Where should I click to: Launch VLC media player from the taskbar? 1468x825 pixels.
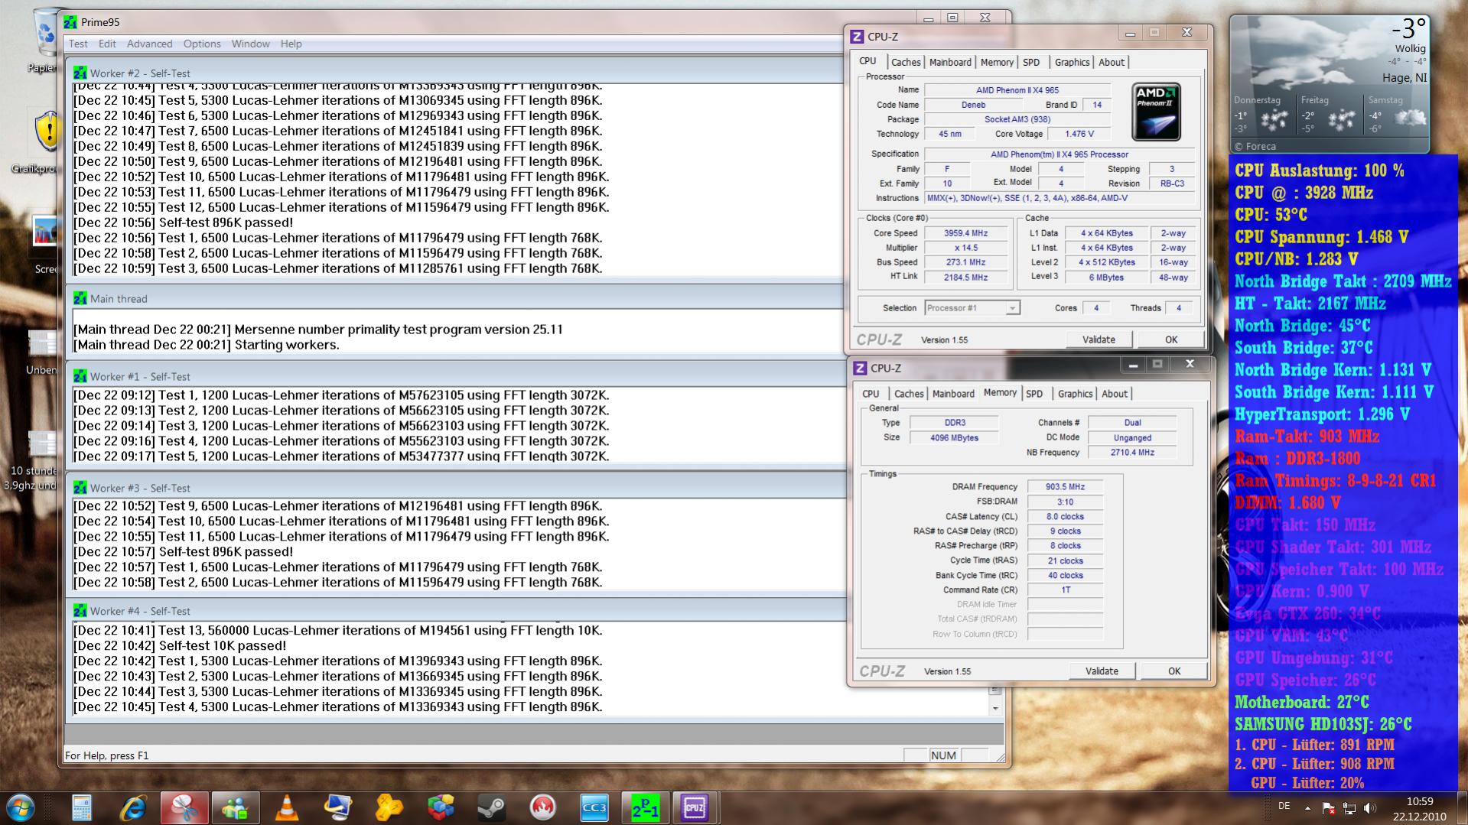pos(287,807)
